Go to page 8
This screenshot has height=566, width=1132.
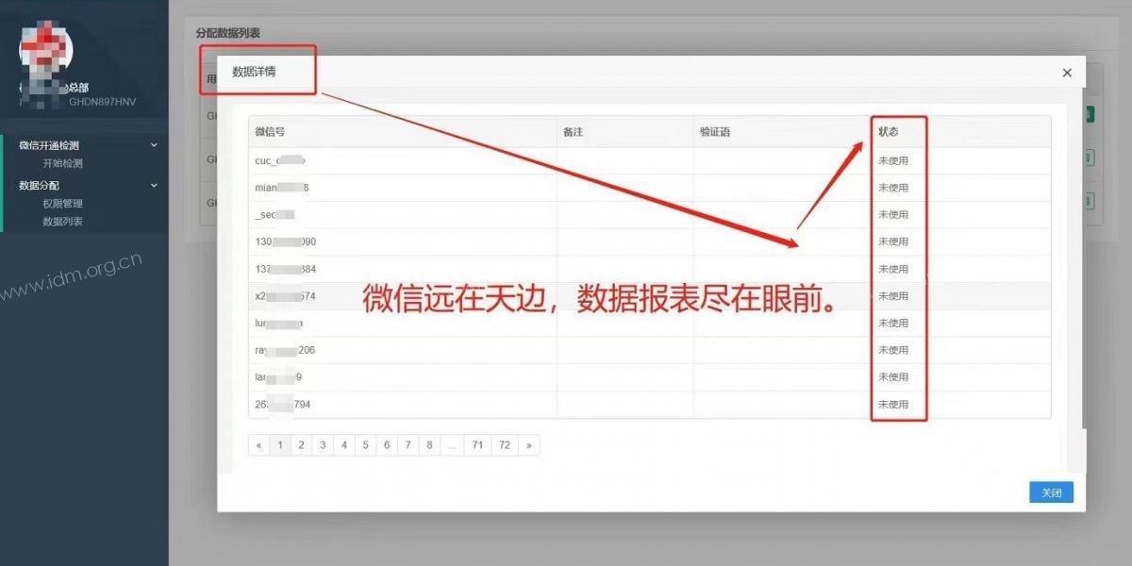[x=429, y=445]
